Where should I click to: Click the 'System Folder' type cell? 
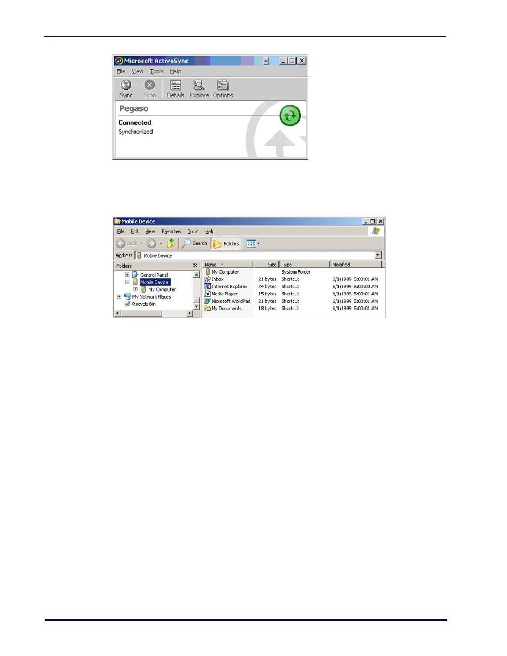(296, 272)
